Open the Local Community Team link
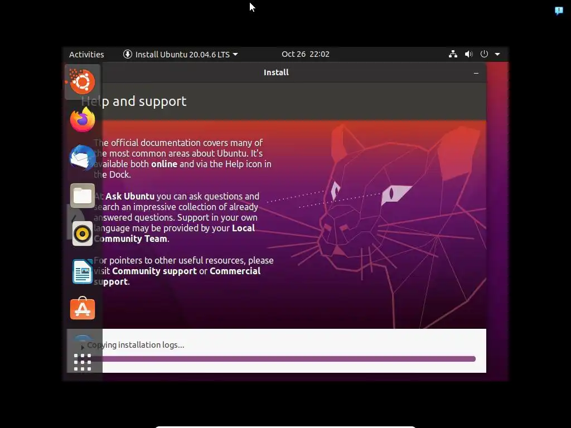571x428 pixels. [174, 234]
